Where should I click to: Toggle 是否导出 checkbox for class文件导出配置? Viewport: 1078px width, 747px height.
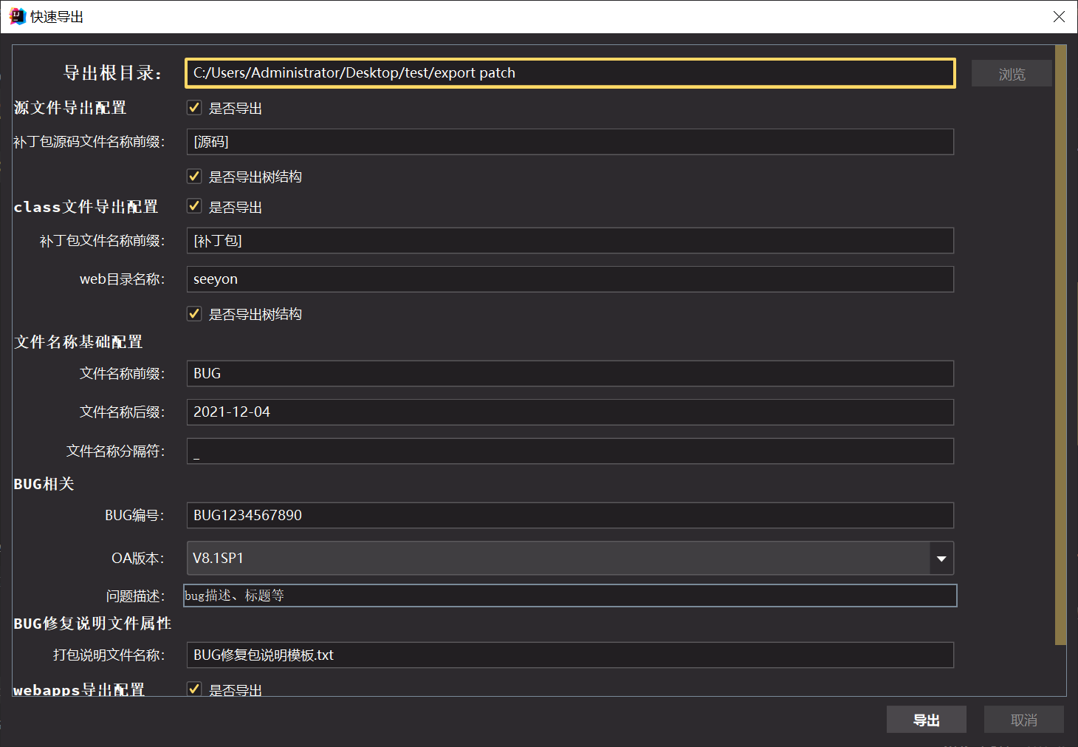coord(194,206)
